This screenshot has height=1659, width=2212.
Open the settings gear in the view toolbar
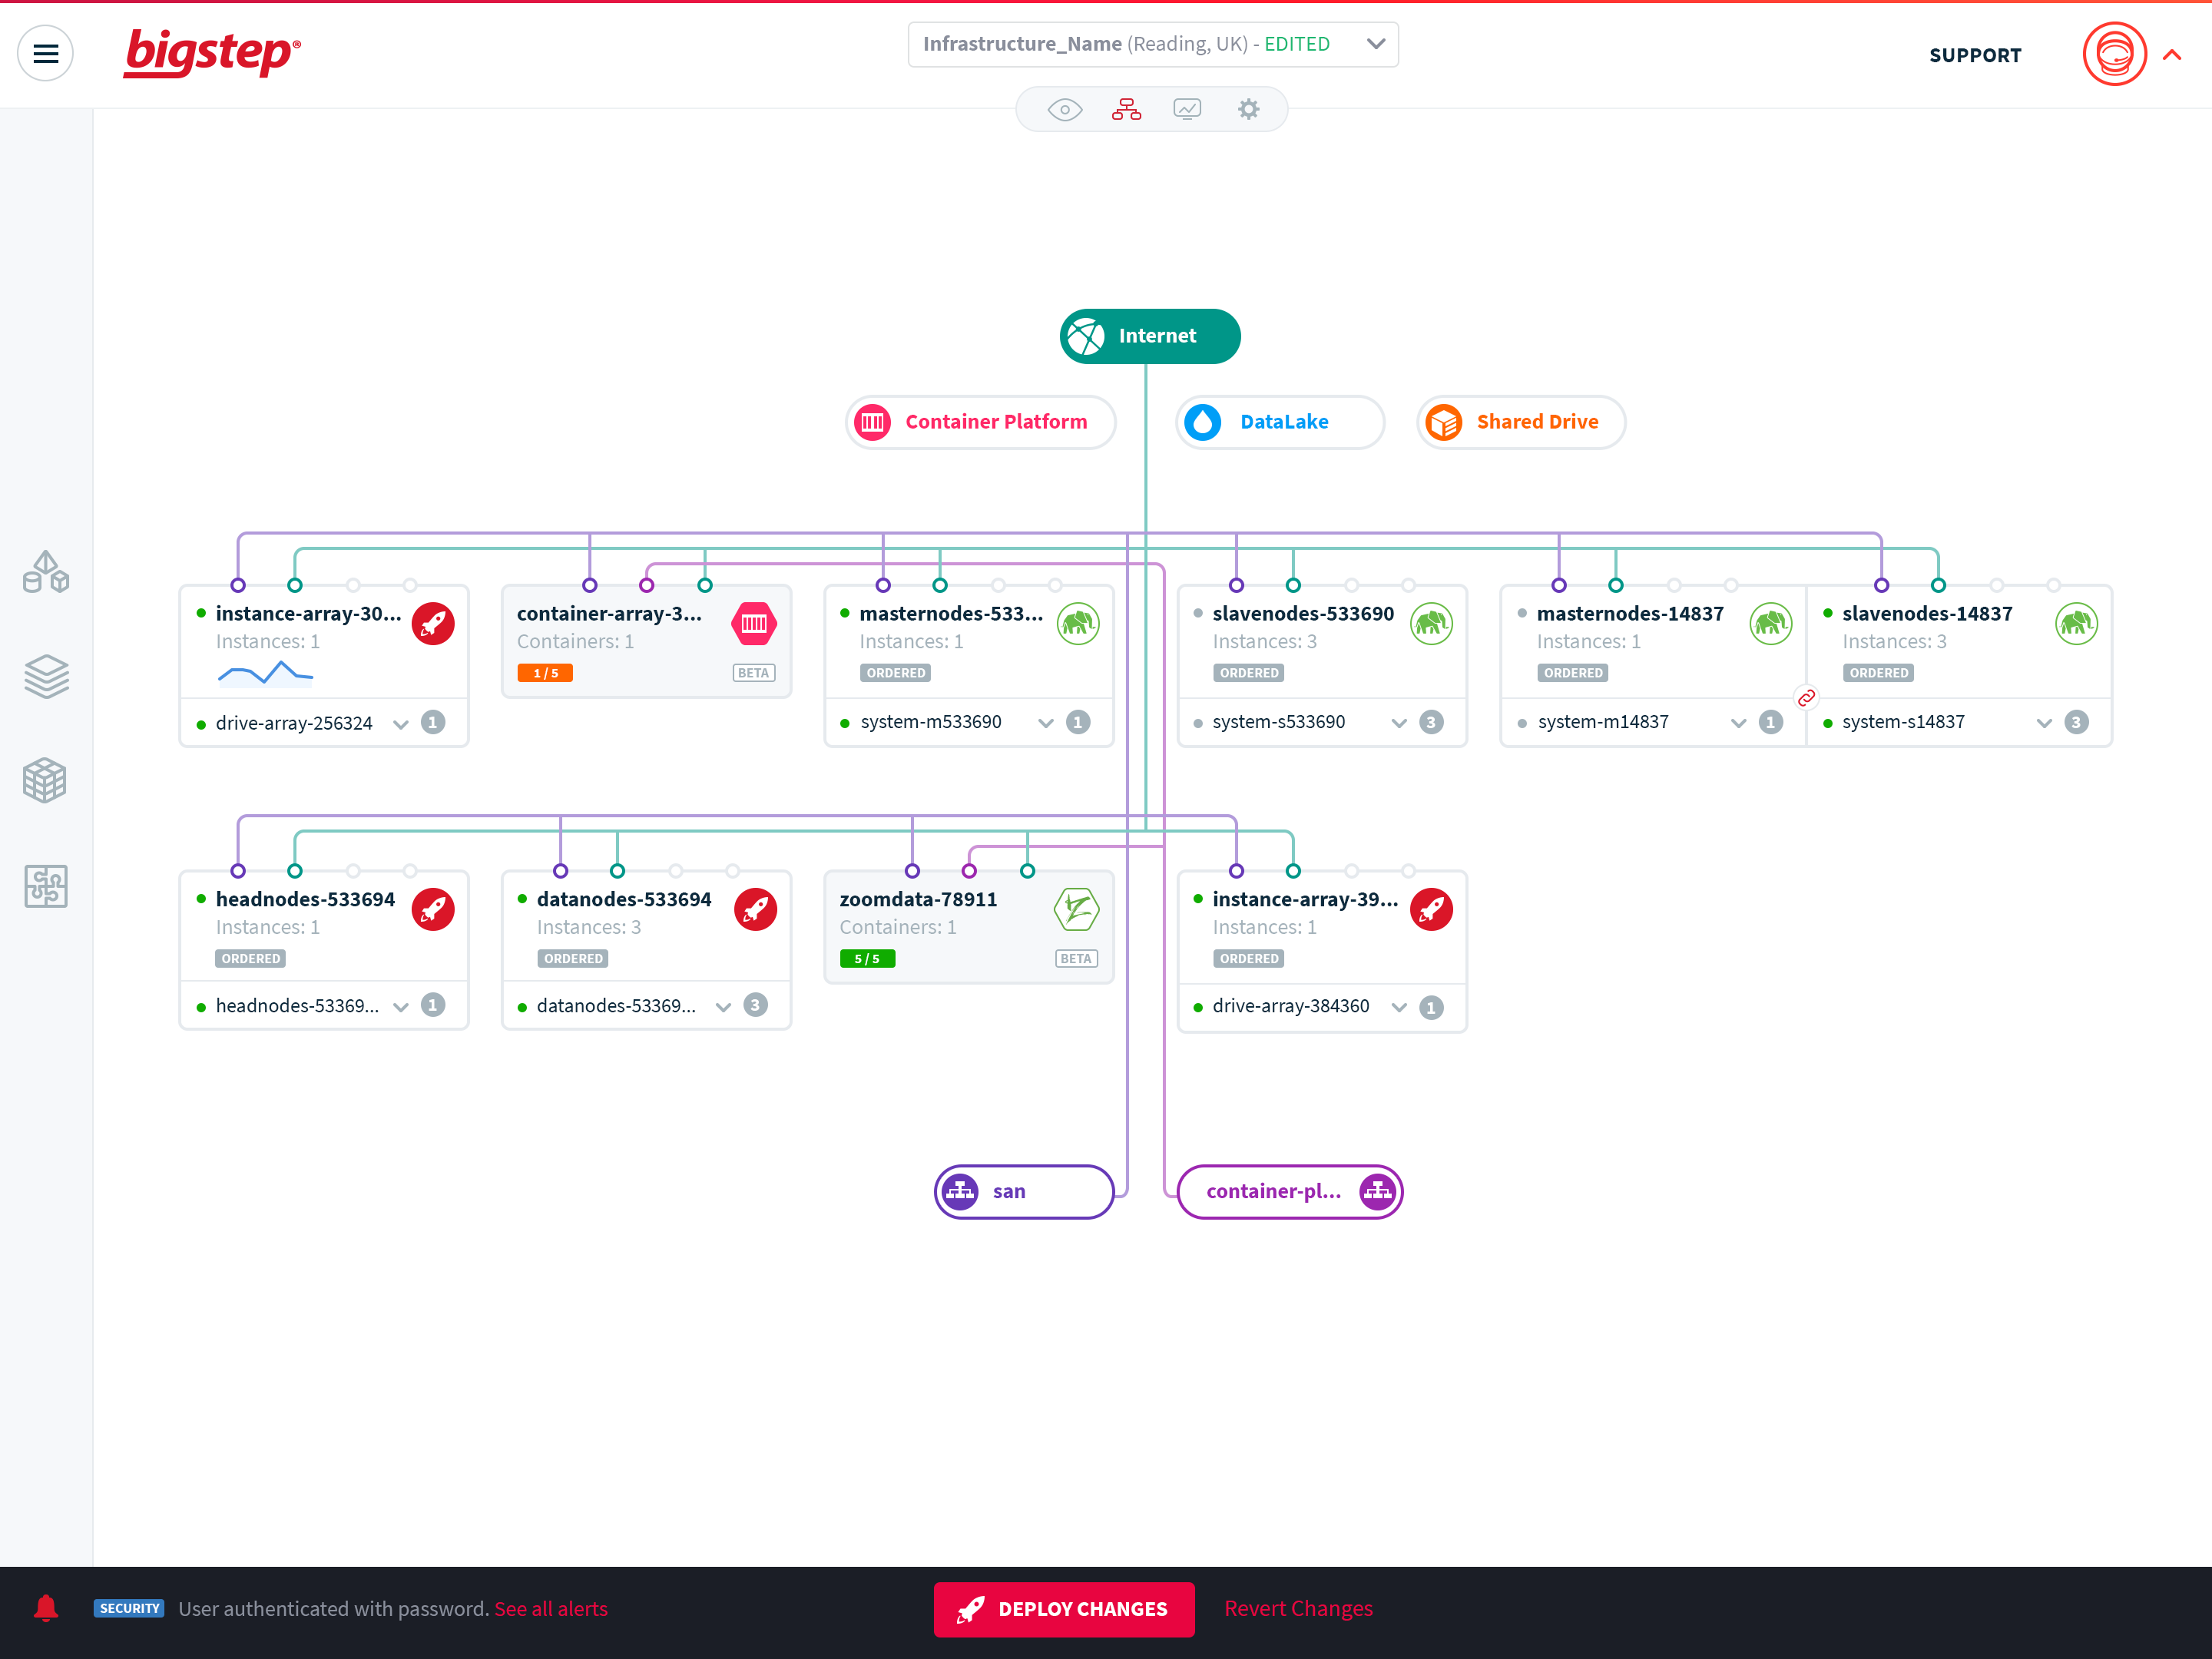point(1248,109)
